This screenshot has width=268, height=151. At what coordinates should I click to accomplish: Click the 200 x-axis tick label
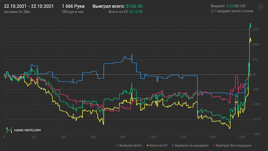[x=34, y=137]
